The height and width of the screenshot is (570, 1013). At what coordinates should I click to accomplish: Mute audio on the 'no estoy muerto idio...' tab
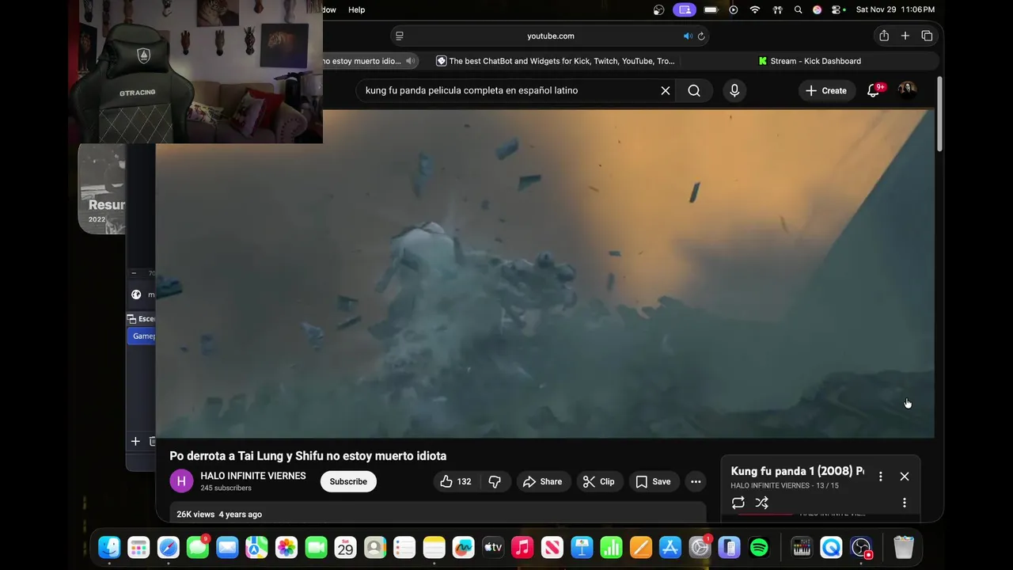(x=410, y=61)
